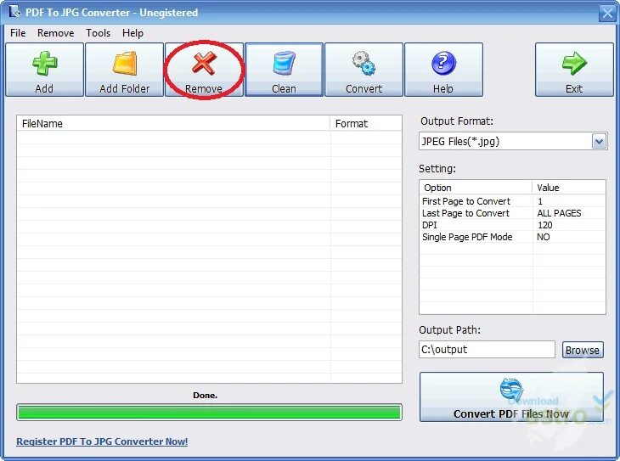This screenshot has height=461, width=620.
Task: Click the Option column header in Setting
Action: pyautogui.click(x=476, y=188)
